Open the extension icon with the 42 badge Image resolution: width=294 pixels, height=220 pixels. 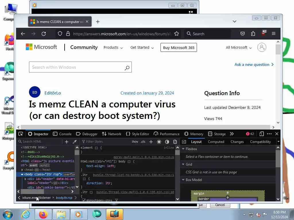point(264,33)
